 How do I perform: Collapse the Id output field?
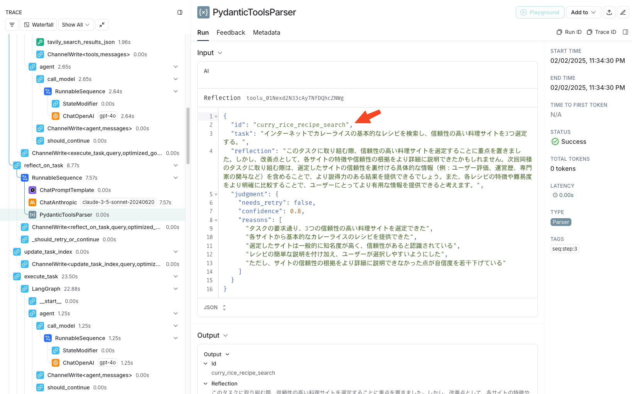205,364
